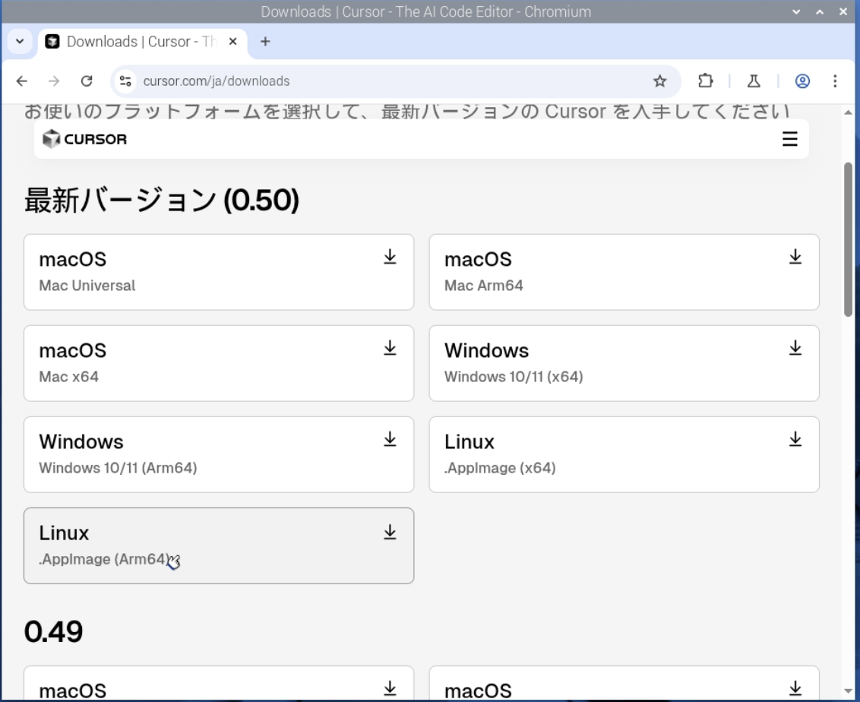The image size is (860, 702).
Task: Open the profile avatar icon
Action: pos(802,81)
